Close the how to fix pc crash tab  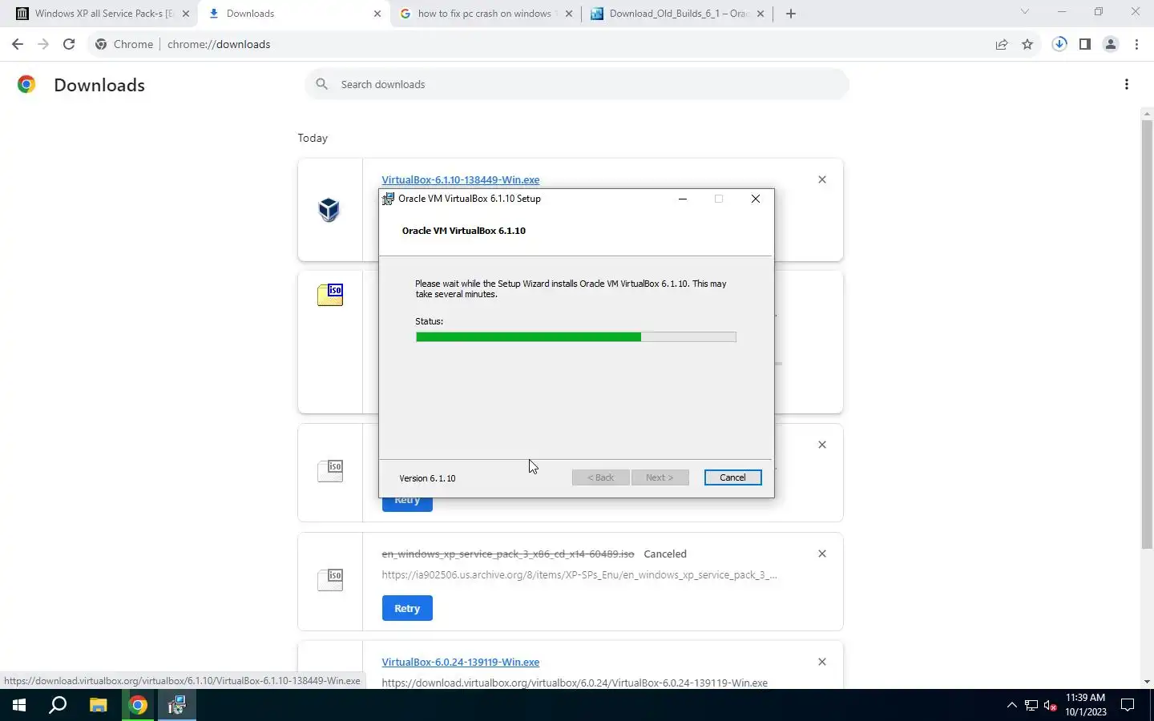point(569,14)
